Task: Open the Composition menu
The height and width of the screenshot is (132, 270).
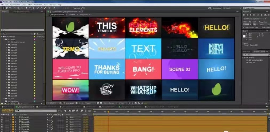Action: (15, 5)
